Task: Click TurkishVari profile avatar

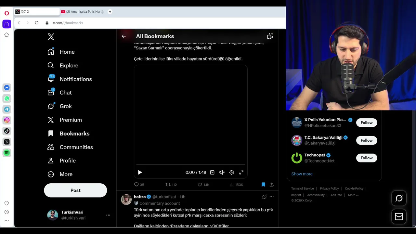Action: 53,215
